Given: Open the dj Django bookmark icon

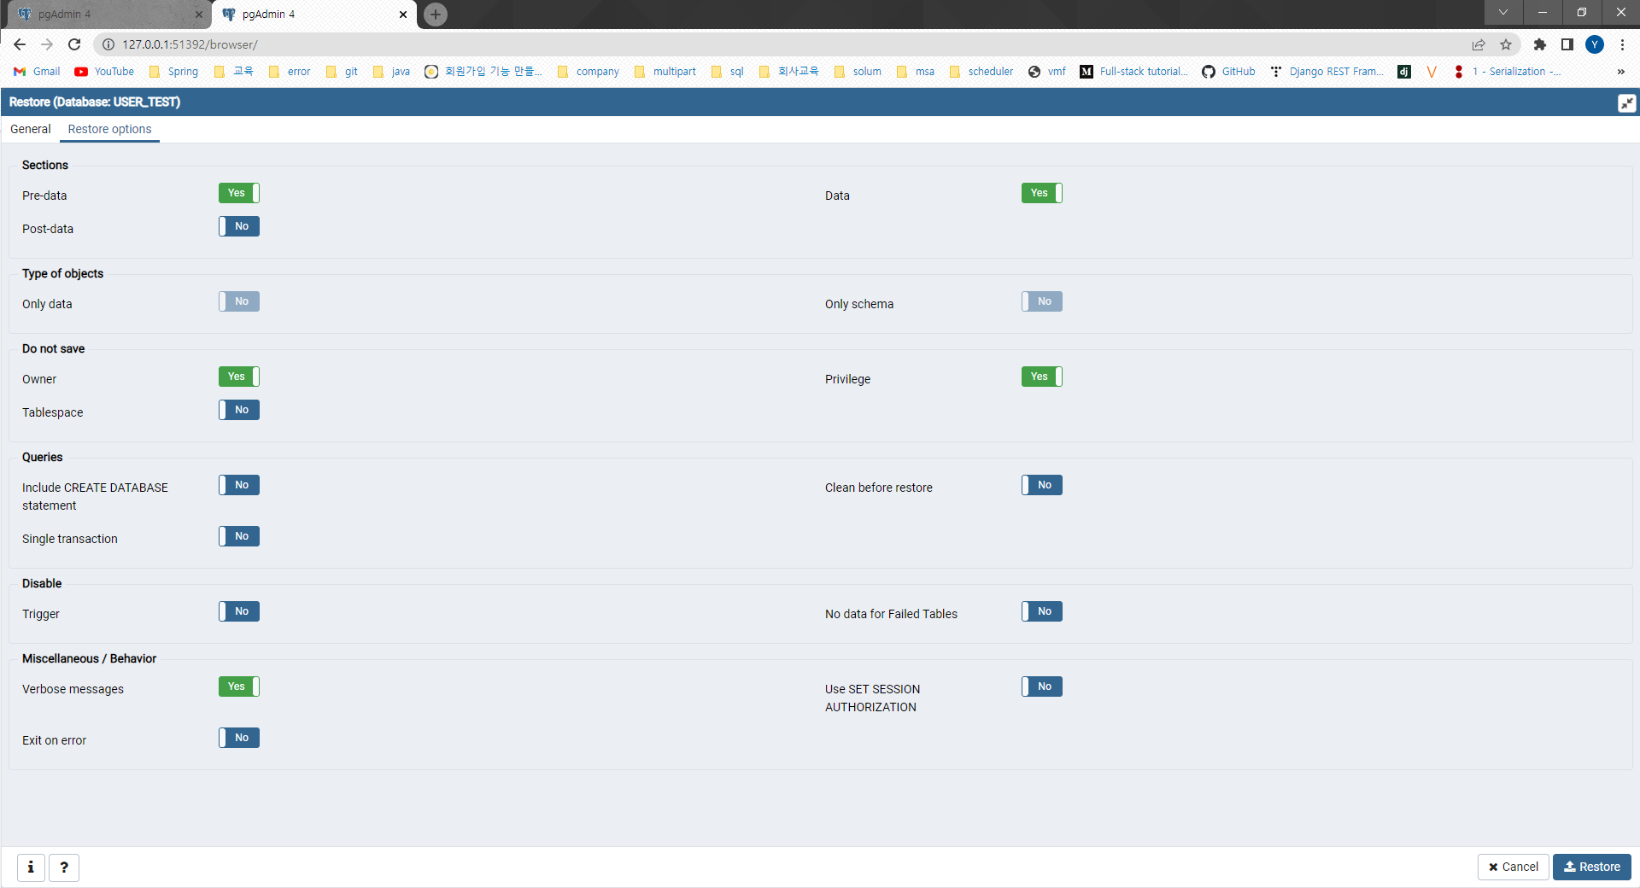Looking at the screenshot, I should coord(1404,72).
